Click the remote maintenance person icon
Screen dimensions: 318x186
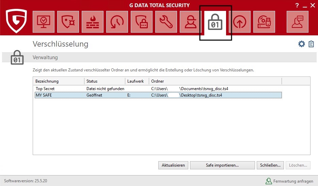[x=269, y=181]
